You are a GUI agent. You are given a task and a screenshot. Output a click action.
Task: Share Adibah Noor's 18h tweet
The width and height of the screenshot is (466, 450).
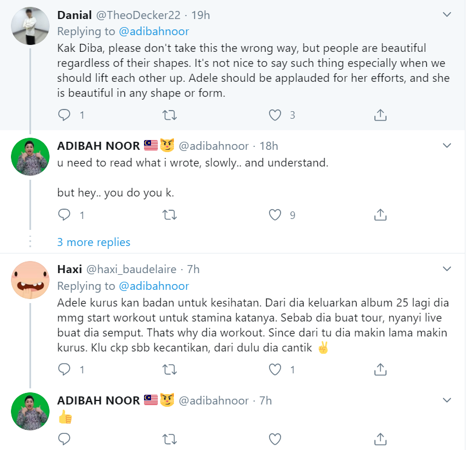click(380, 215)
